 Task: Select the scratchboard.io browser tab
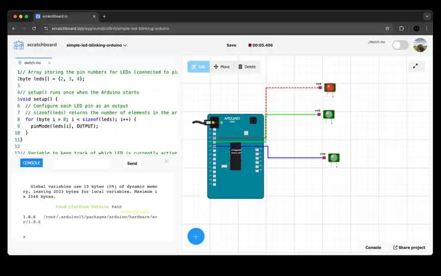(x=65, y=16)
